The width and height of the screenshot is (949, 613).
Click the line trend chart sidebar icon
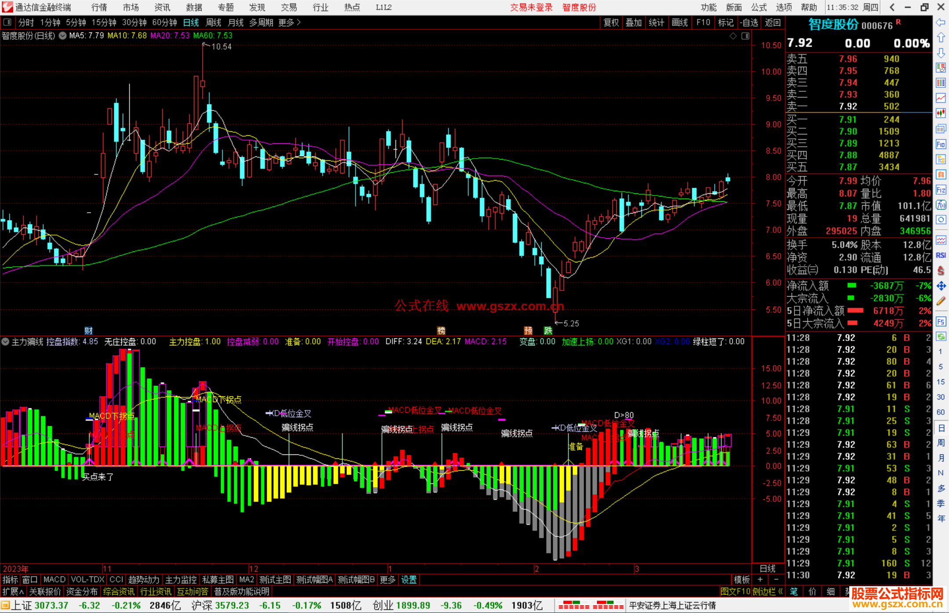[x=941, y=98]
